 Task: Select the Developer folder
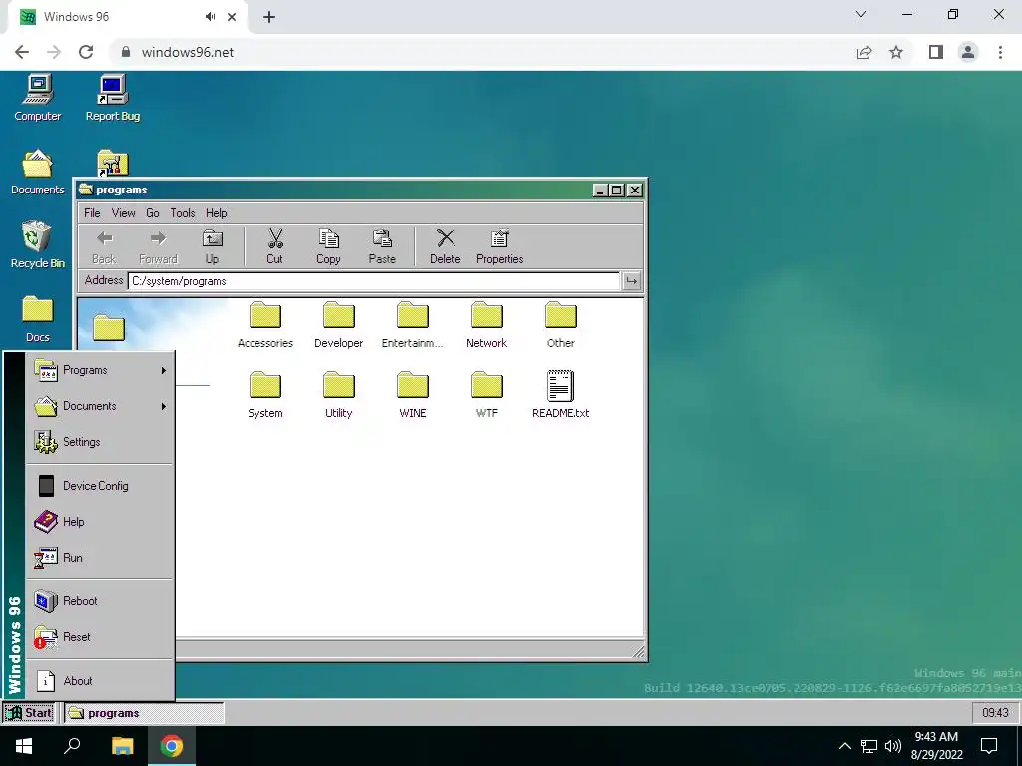[x=339, y=325]
